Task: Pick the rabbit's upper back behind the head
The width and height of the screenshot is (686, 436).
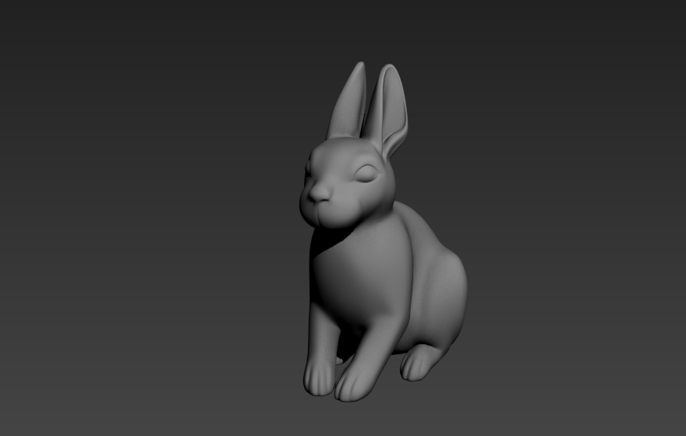Action: click(413, 220)
